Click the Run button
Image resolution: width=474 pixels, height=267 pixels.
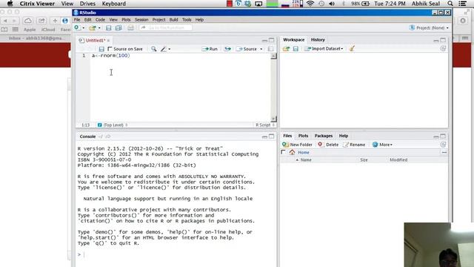(x=210, y=49)
